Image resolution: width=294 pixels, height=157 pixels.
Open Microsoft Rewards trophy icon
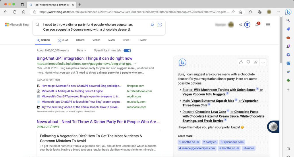[247, 25]
